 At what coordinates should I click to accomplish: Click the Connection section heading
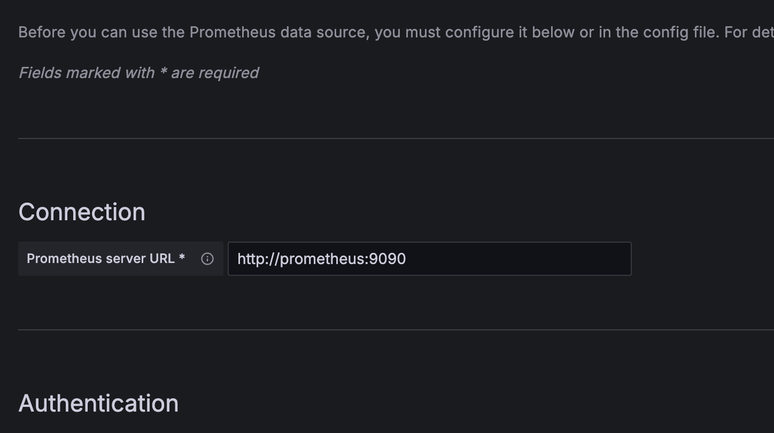pos(82,212)
